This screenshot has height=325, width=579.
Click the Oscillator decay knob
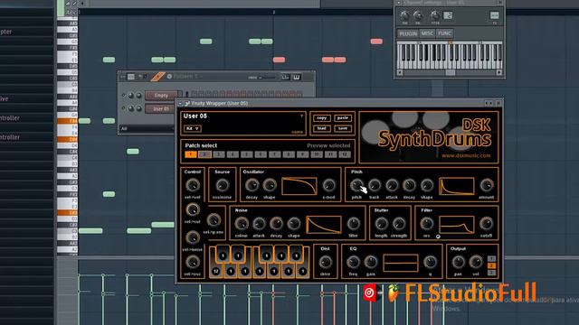[x=252, y=185]
